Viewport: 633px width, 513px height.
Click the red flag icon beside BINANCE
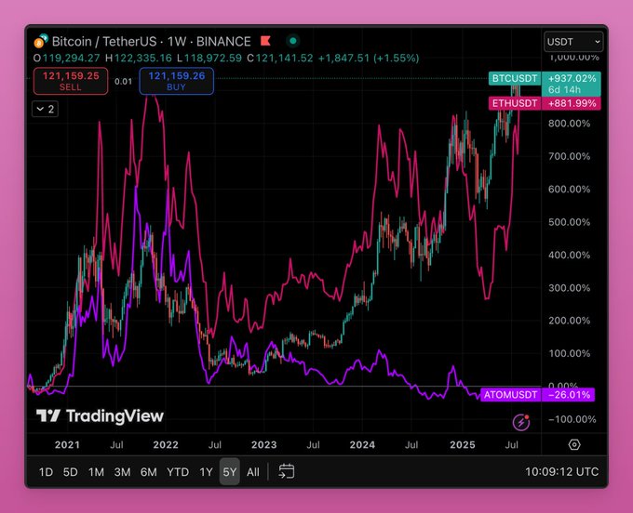click(x=265, y=41)
